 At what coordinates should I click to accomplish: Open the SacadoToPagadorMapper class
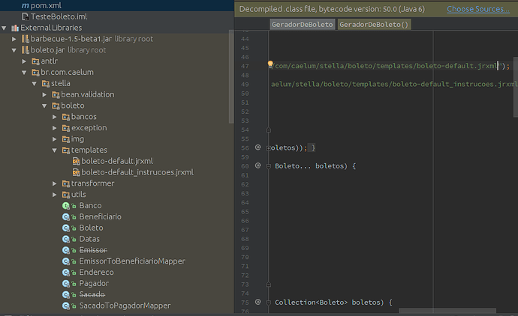(125, 306)
